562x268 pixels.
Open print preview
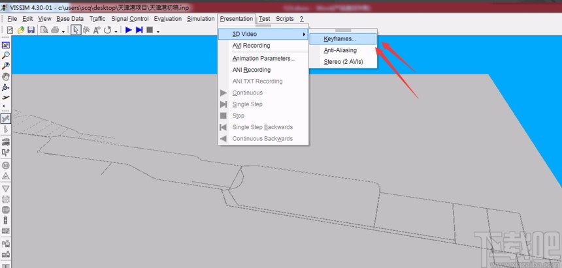[x=44, y=30]
